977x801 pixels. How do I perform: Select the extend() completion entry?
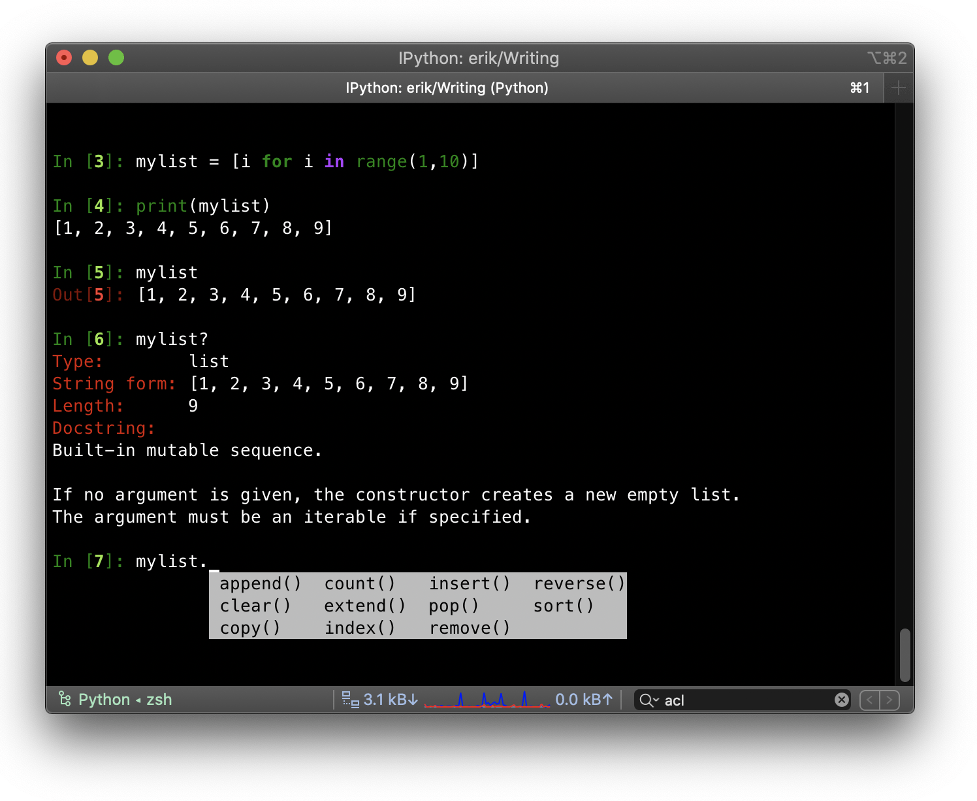pos(364,606)
